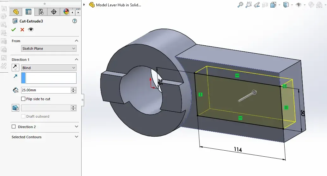
Task: Click the D1 depth icon
Action: 15,90
